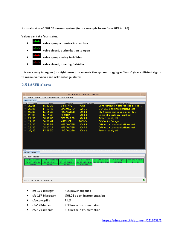Click the cfc-197-bisobeam host box in hosts panel
The image size is (183, 237).
[x=50, y=159]
